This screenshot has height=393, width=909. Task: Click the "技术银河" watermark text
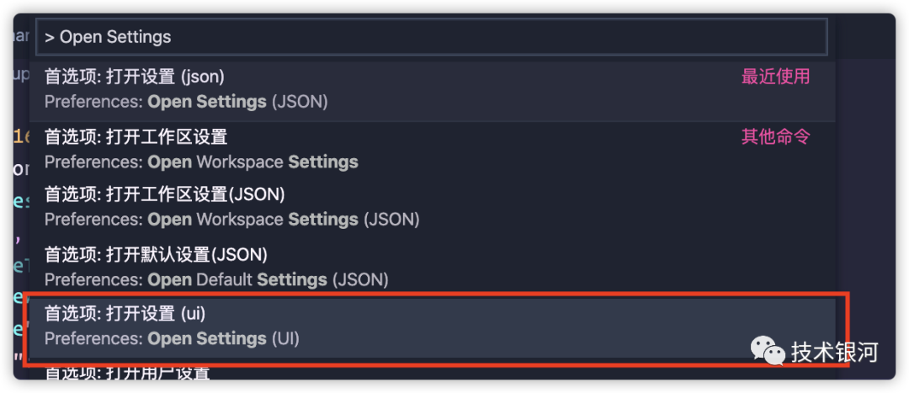[834, 353]
